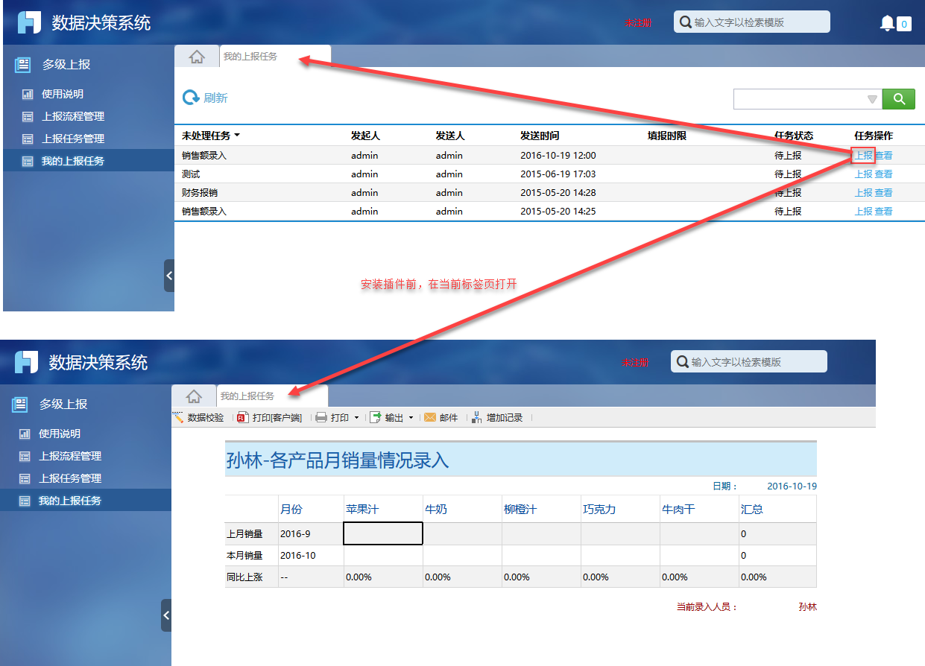Click 上报 link for the 2015-05-20 14:25 task
The image size is (925, 666).
[x=863, y=212]
